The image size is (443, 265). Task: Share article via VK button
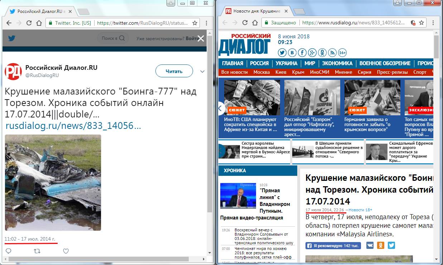[x=370, y=246]
